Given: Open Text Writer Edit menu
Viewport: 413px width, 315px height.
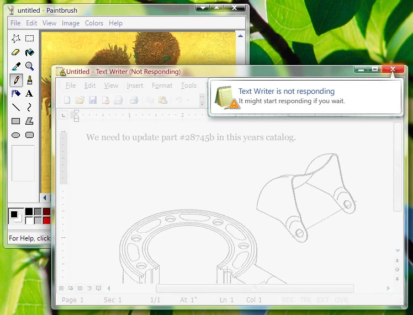Looking at the screenshot, I should coord(90,86).
